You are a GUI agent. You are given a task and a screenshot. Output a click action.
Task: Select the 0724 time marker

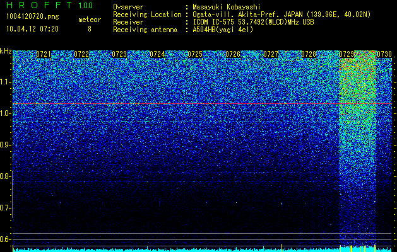(x=157, y=54)
